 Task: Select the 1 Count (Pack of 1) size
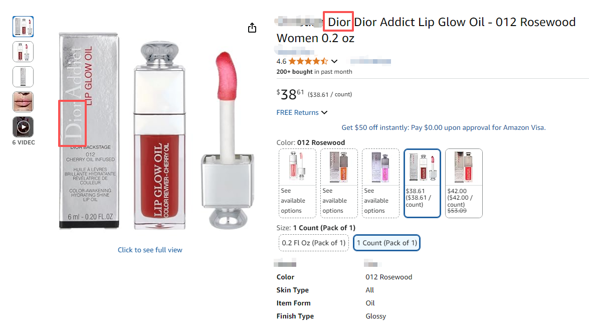point(386,242)
